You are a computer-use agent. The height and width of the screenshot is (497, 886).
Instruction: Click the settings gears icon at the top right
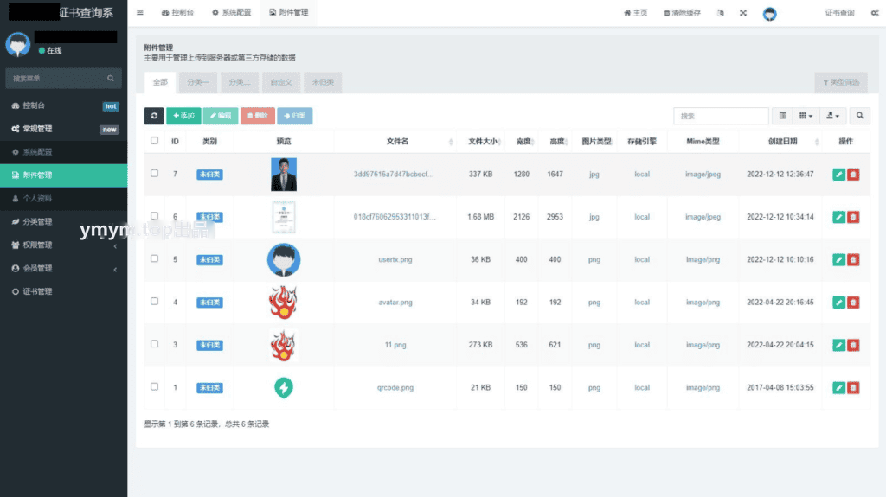coord(875,13)
